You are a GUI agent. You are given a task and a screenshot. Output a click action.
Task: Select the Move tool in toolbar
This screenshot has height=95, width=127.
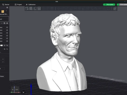tap(59, 8)
